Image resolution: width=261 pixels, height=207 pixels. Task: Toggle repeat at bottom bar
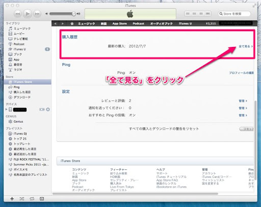pos(32,199)
